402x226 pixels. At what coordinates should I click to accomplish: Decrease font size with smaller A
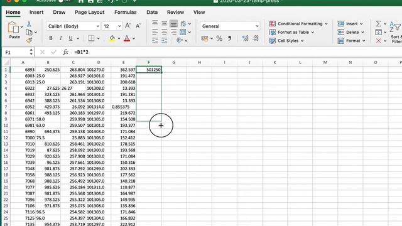(138, 26)
